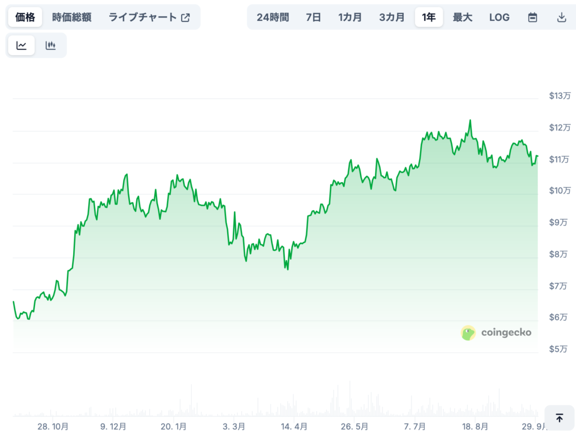The width and height of the screenshot is (576, 438).
Task: Open ライブチャート external link
Action: (x=149, y=17)
